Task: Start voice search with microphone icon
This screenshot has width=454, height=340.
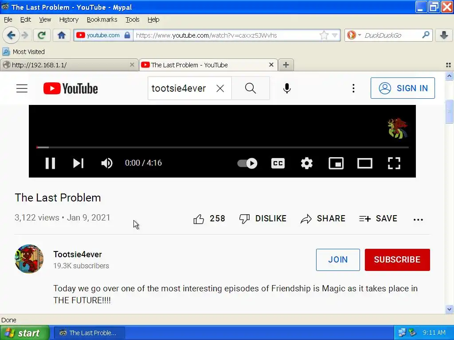Action: (287, 88)
